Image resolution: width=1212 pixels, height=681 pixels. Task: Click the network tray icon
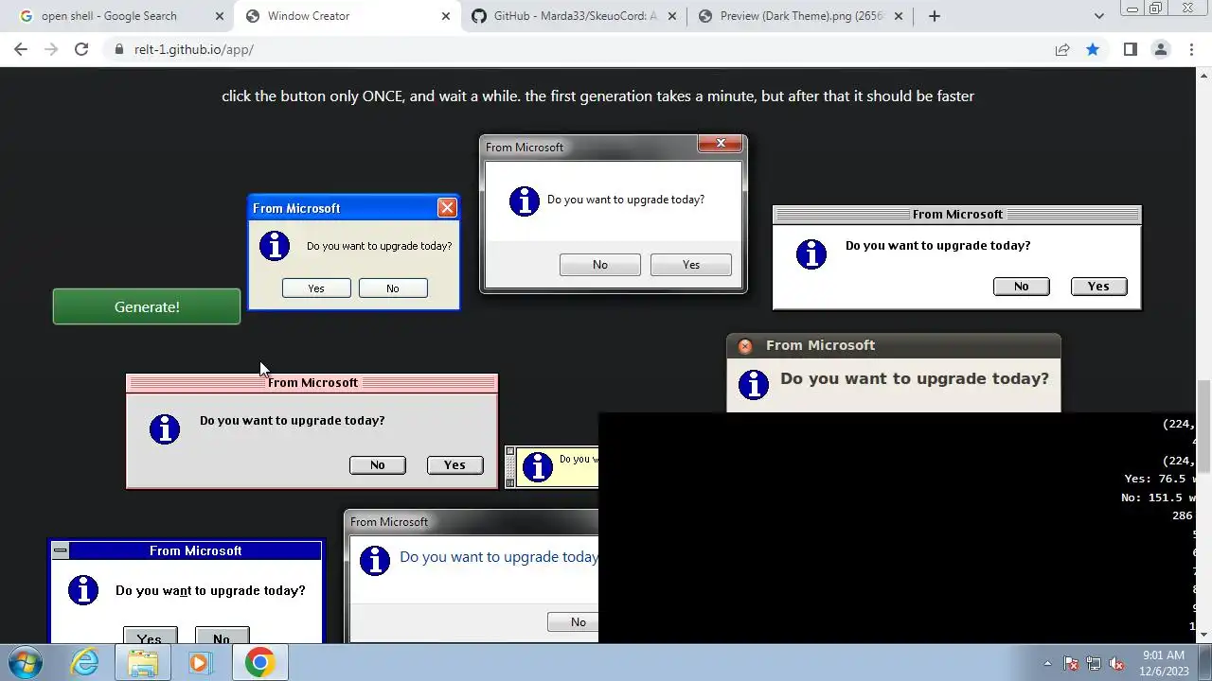click(x=1094, y=663)
